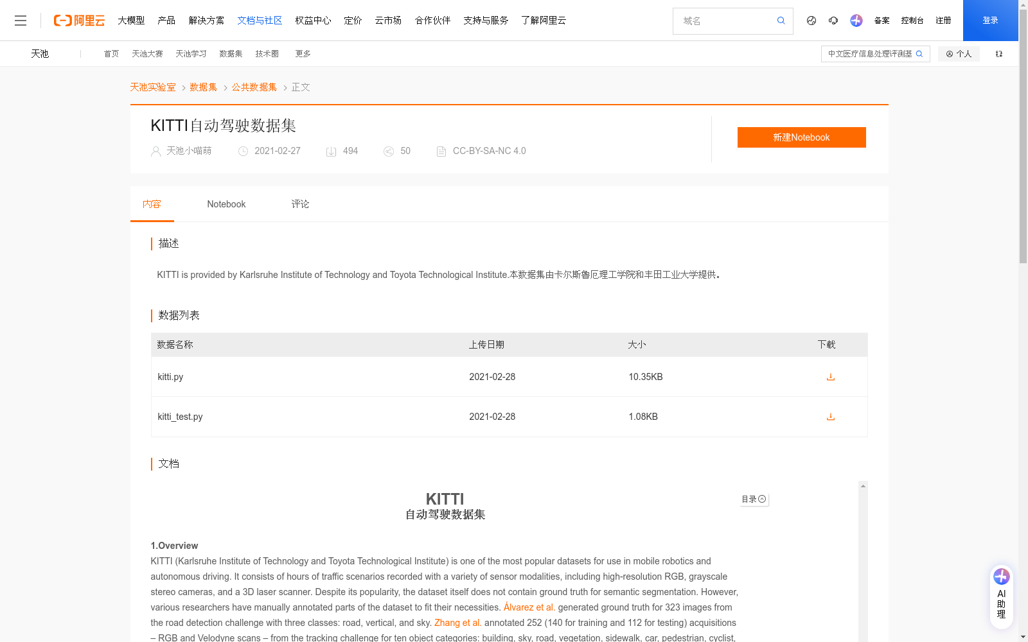Open the 权益中心 menu item
This screenshot has width=1028, height=642.
click(313, 21)
